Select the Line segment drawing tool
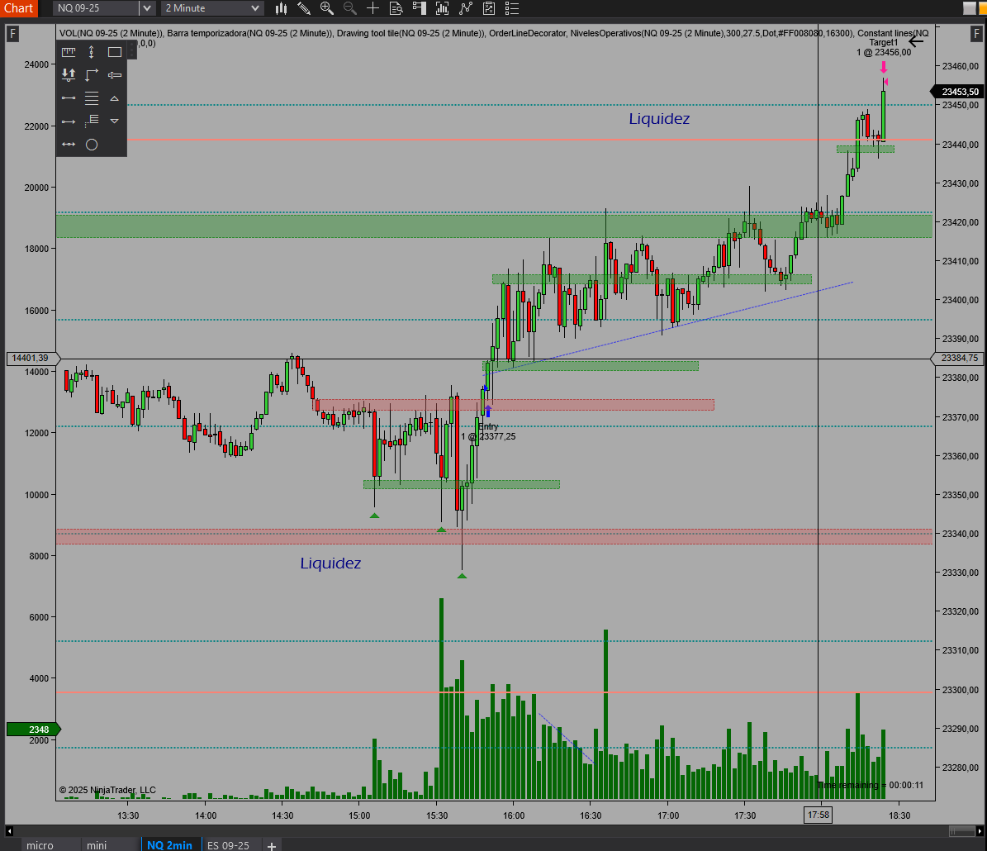The height and width of the screenshot is (851, 987). 69,98
